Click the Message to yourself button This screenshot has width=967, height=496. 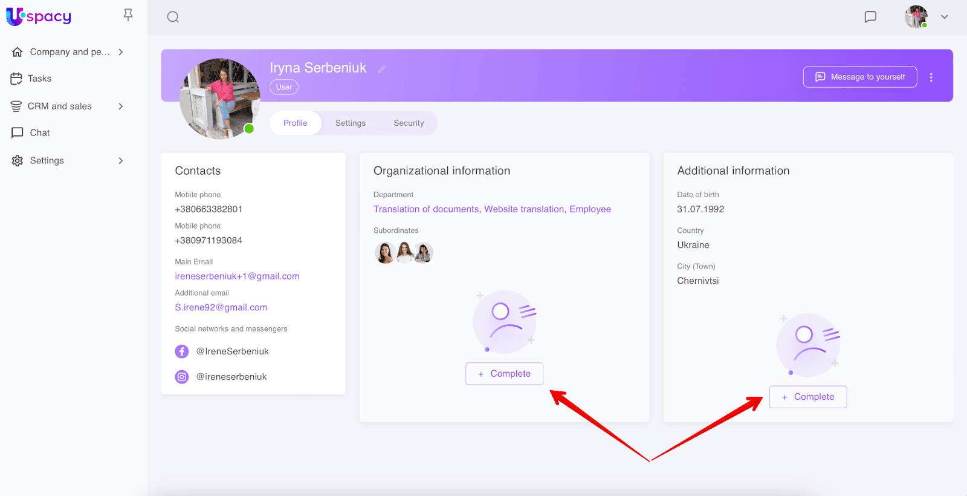(x=859, y=77)
